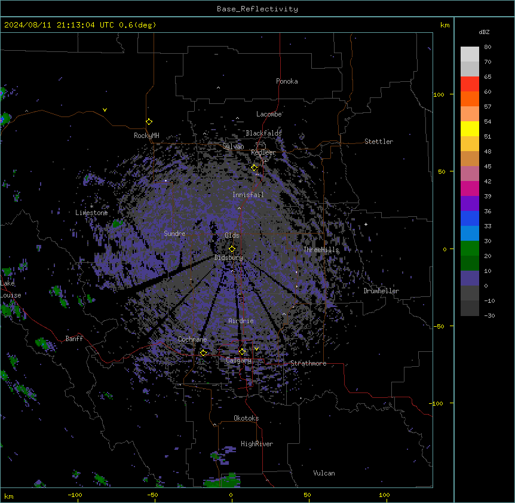Pick the yellow 51-54 dBZ legend swatch

[470, 128]
